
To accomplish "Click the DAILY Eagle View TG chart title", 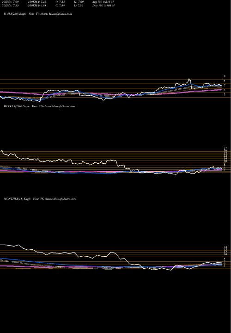I will [x=38, y=14].
